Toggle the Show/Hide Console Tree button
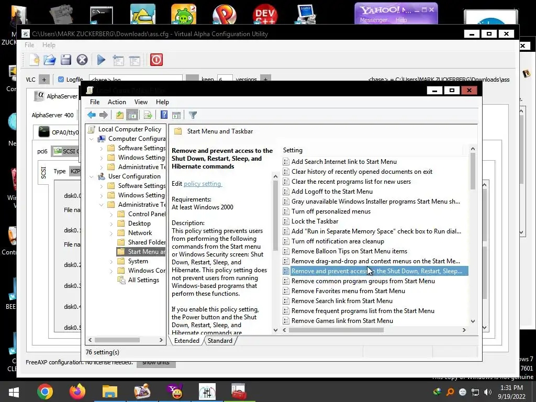 click(x=132, y=115)
